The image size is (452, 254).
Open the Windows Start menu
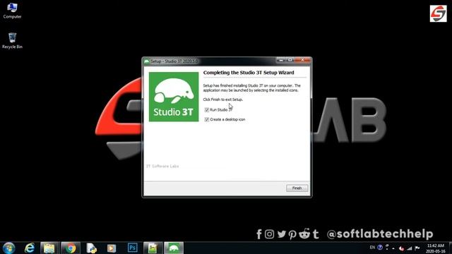coord(9,248)
